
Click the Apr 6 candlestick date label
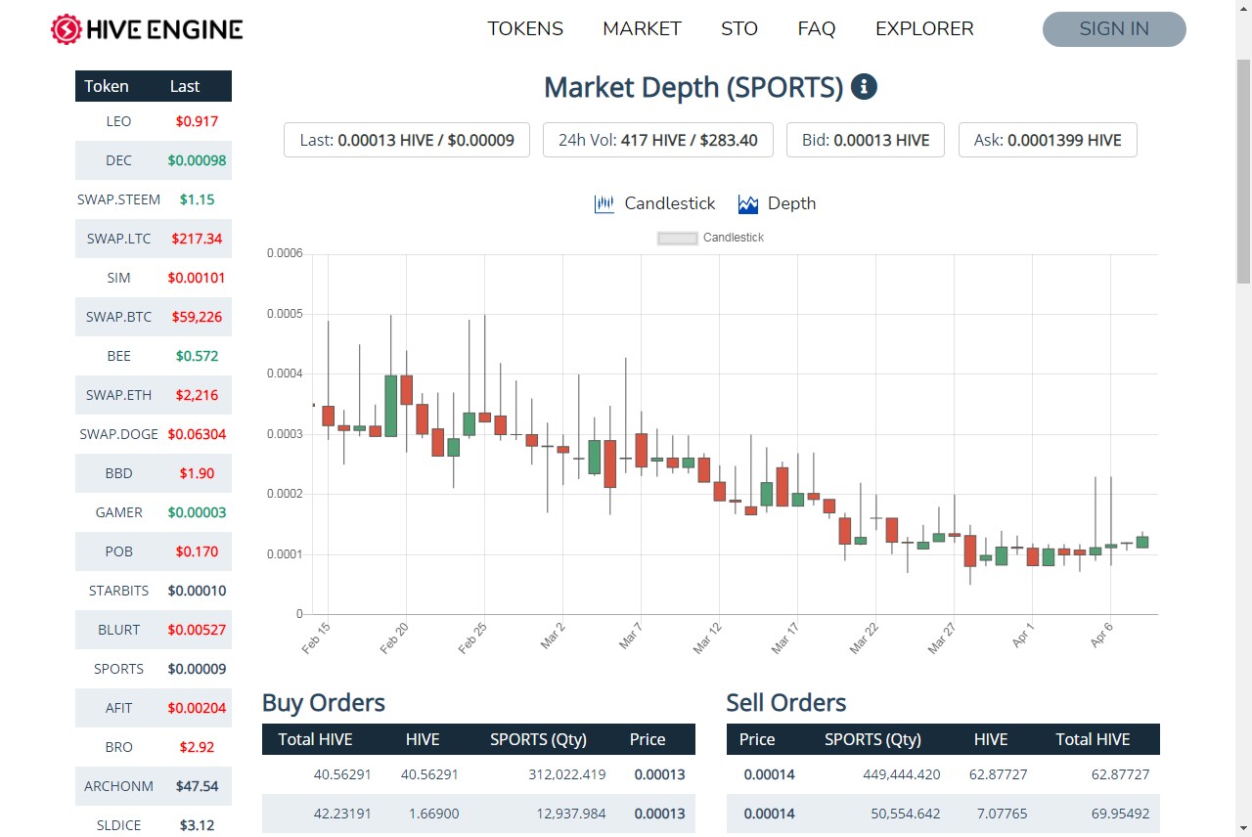(x=1101, y=636)
